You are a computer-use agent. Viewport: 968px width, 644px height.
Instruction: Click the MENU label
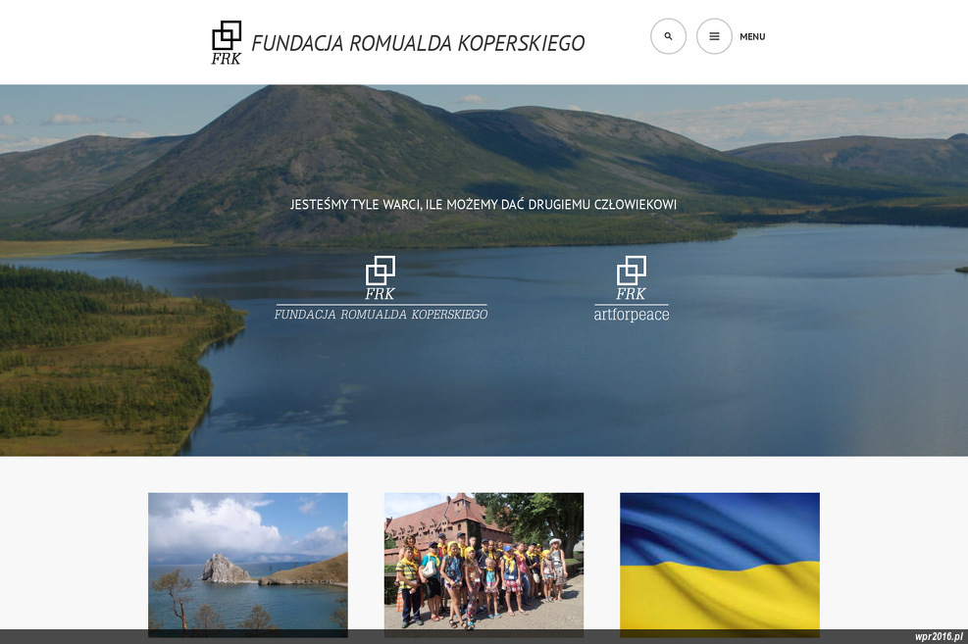(752, 37)
